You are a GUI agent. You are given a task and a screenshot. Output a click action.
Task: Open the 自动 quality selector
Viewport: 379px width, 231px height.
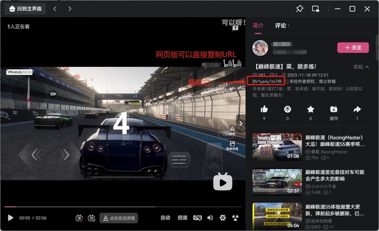(x=165, y=218)
